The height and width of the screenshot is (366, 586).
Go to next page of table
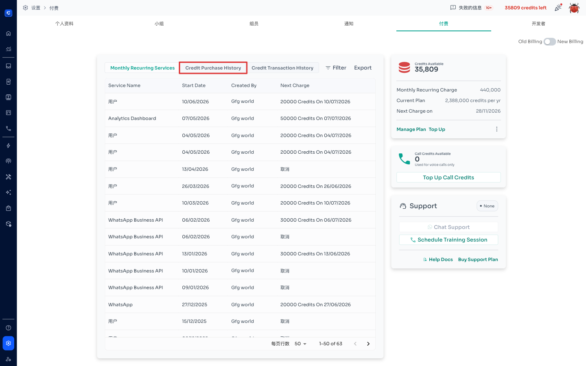point(368,344)
